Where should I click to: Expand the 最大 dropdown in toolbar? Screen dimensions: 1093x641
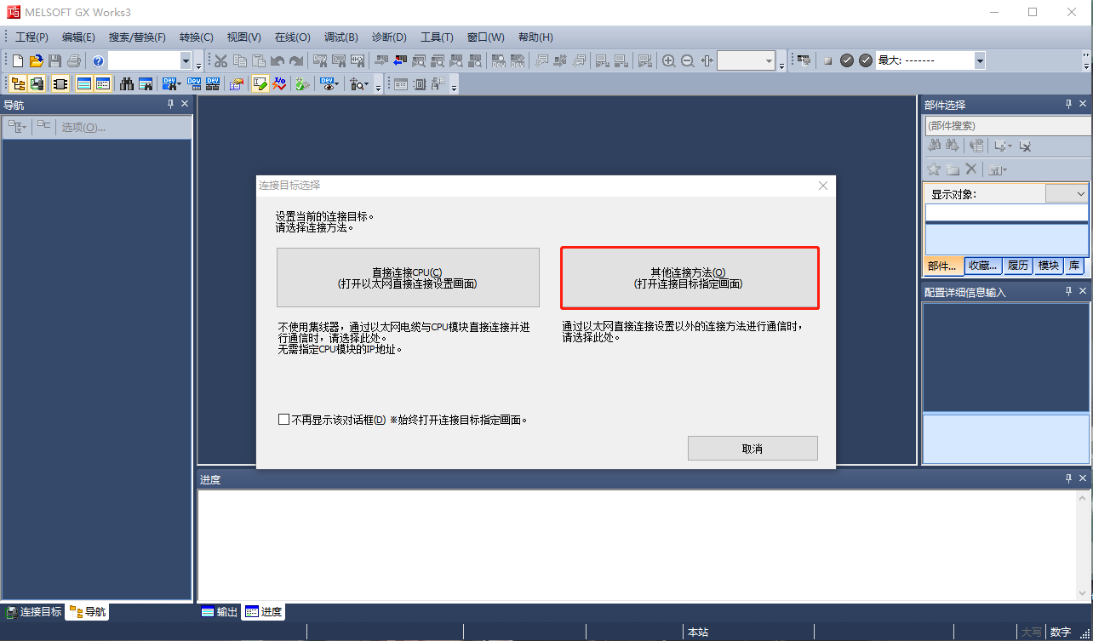click(980, 60)
